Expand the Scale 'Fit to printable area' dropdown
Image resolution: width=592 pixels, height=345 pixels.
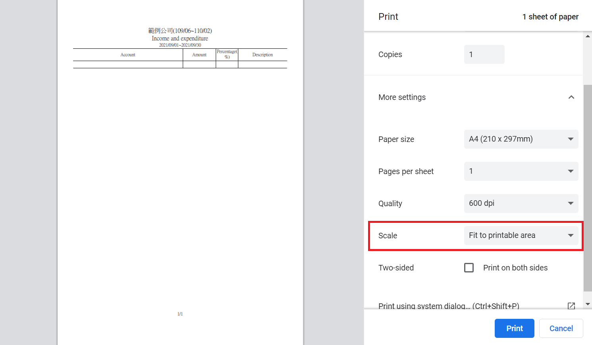pos(521,236)
